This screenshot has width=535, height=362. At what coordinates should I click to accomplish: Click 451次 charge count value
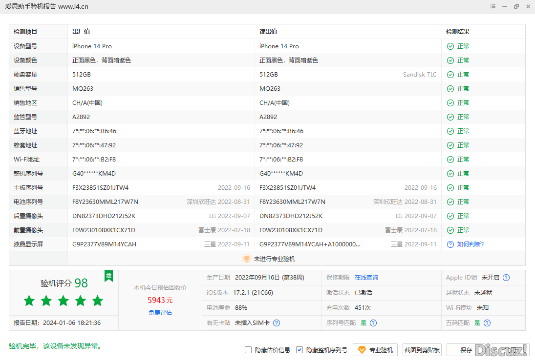[363, 307]
